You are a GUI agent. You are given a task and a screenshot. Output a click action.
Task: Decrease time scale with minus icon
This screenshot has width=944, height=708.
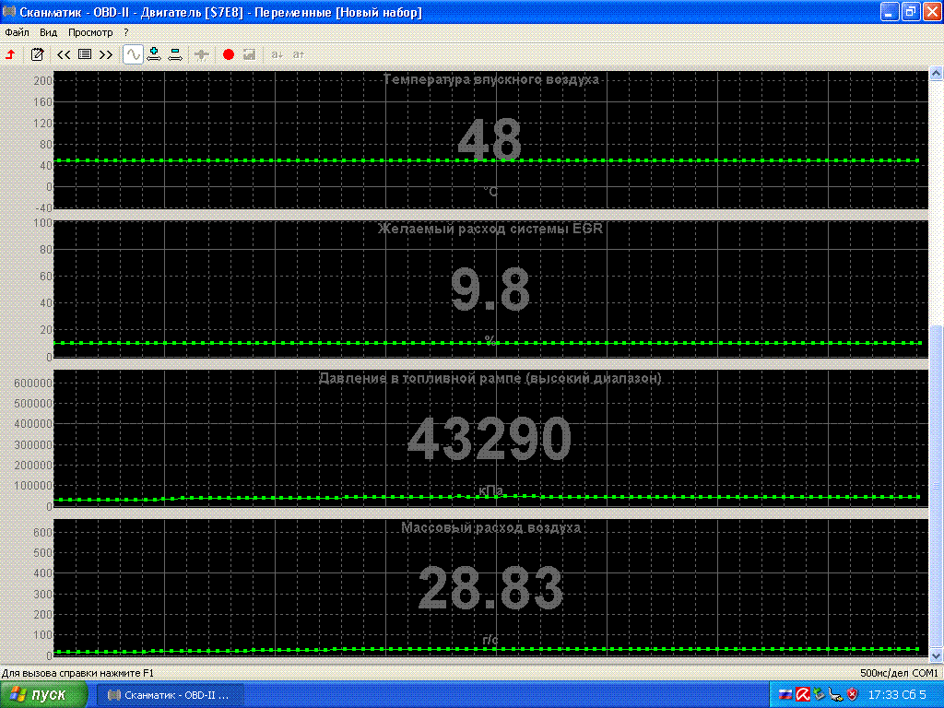click(175, 54)
